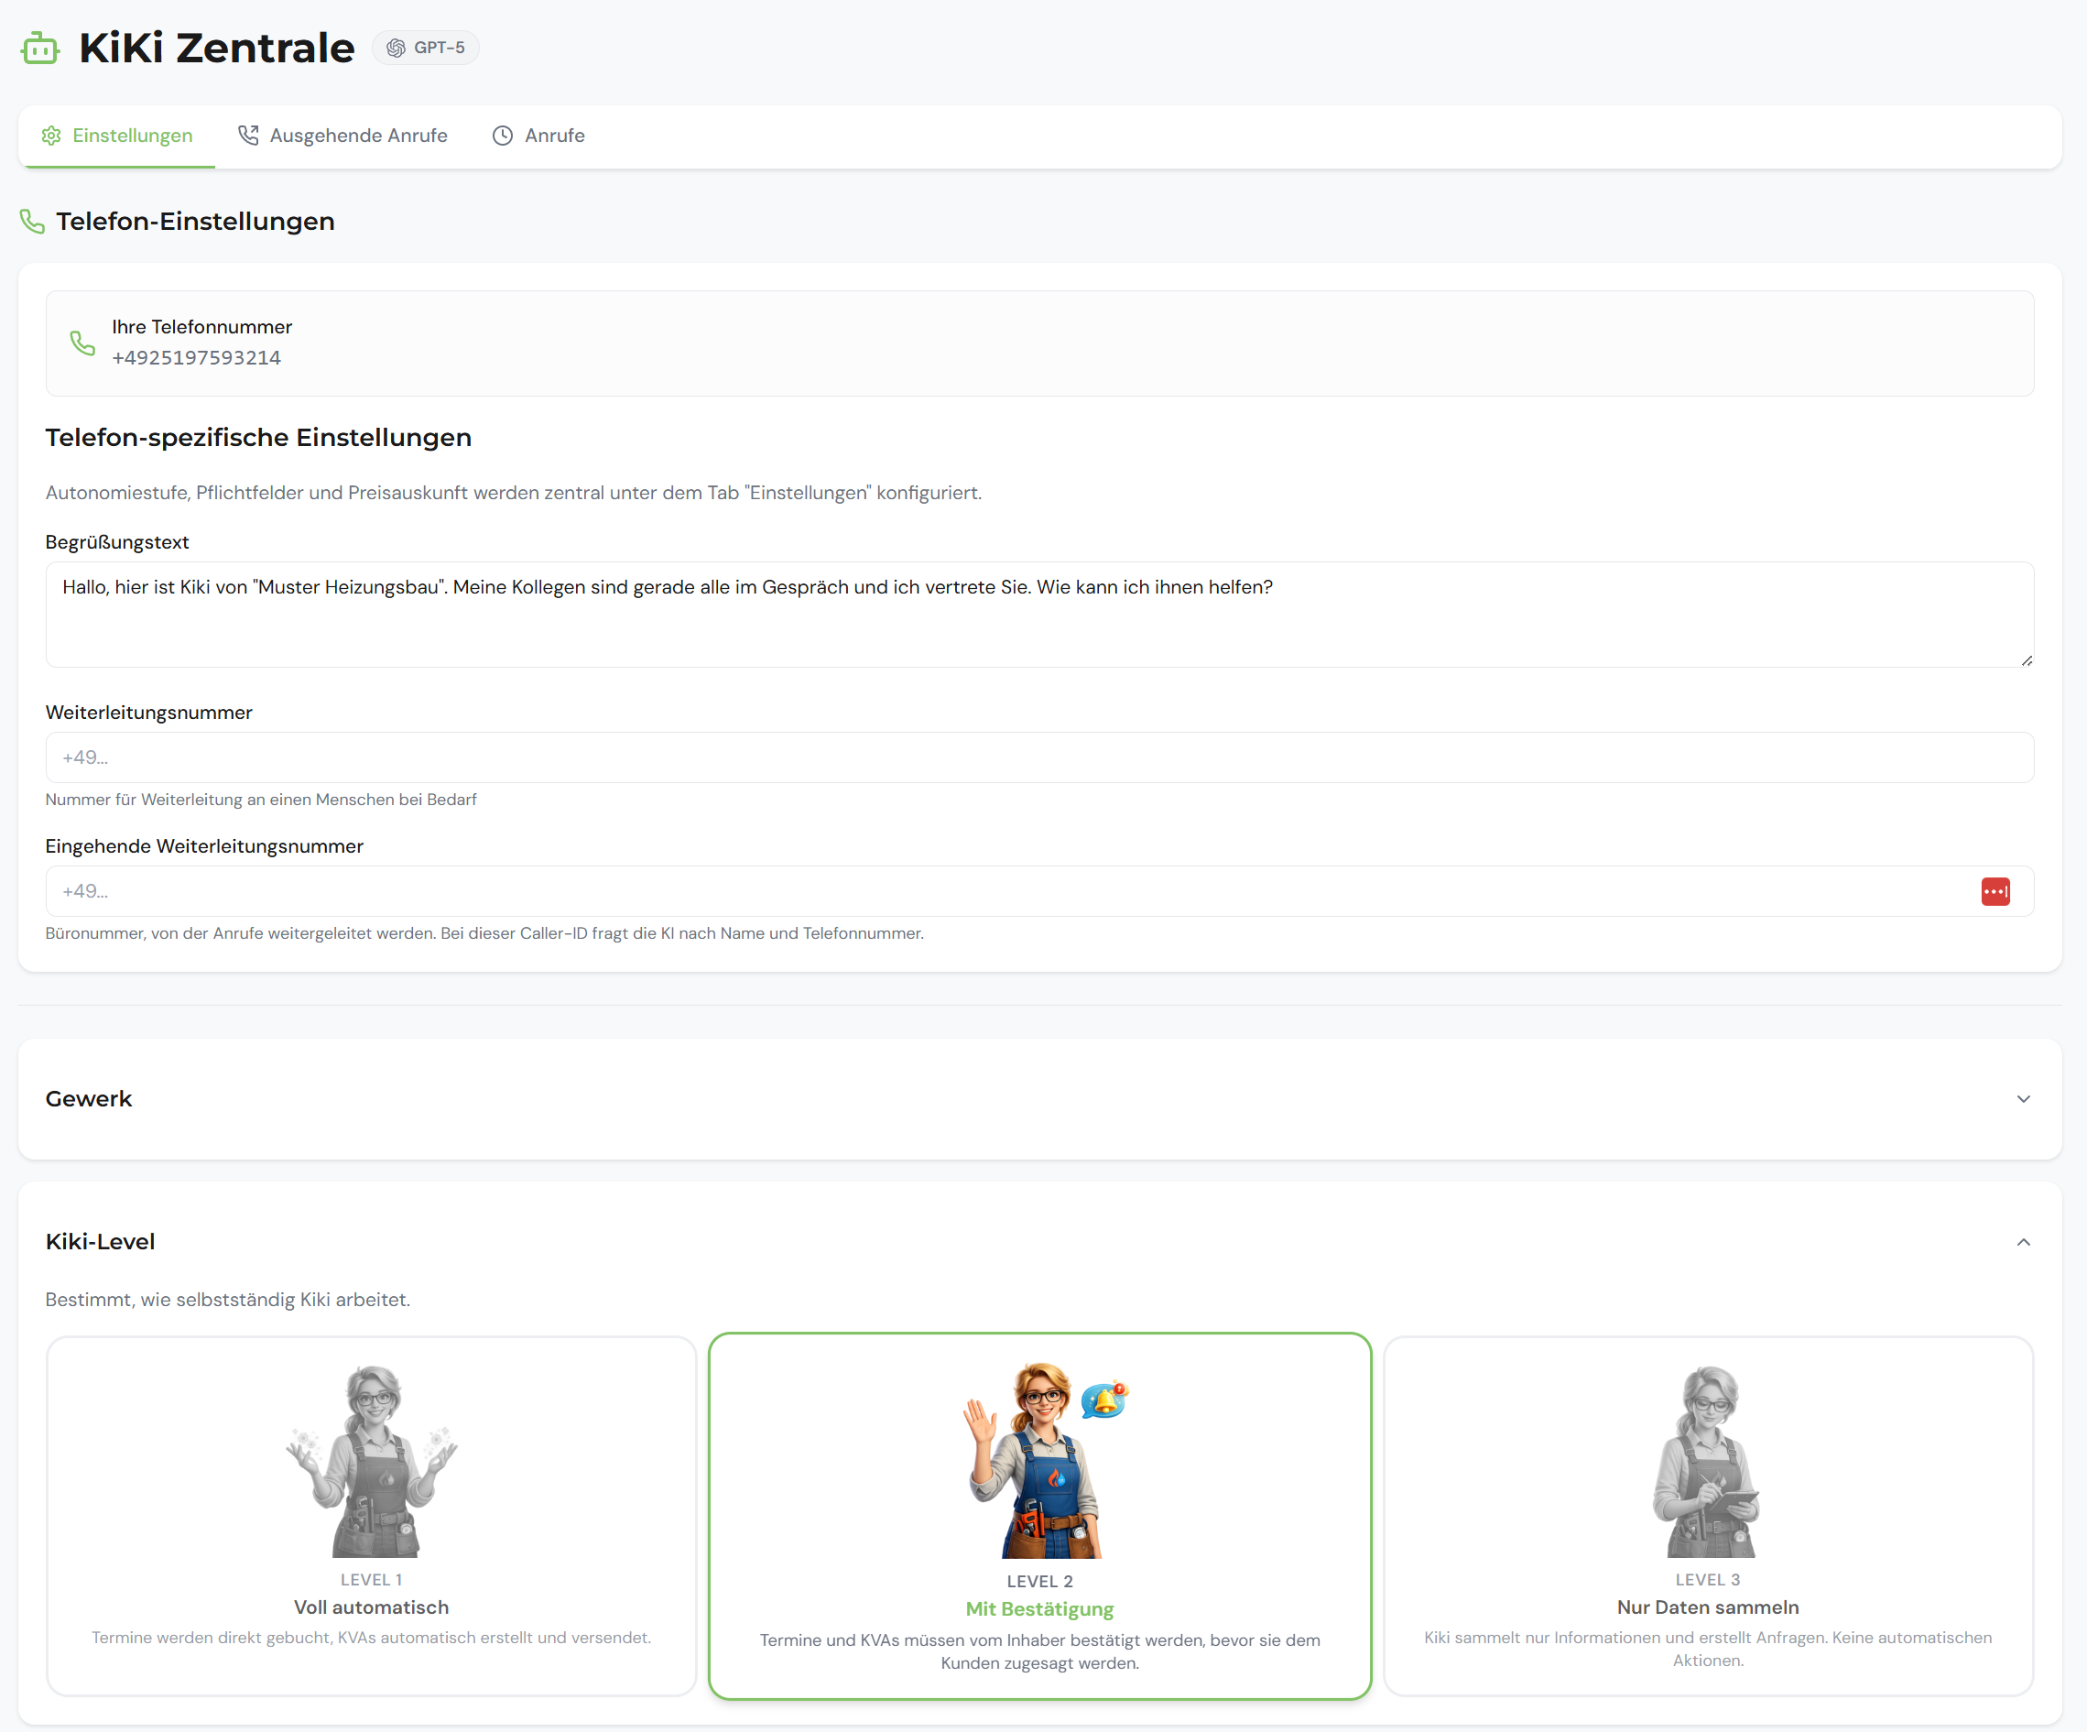Image resolution: width=2087 pixels, height=1732 pixels.
Task: Select Level 2 Mit Bestätigung card
Action: [1039, 1515]
